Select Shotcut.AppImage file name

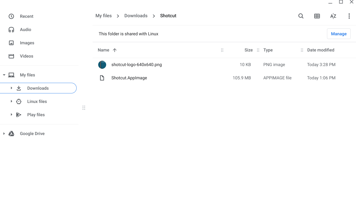point(129,78)
